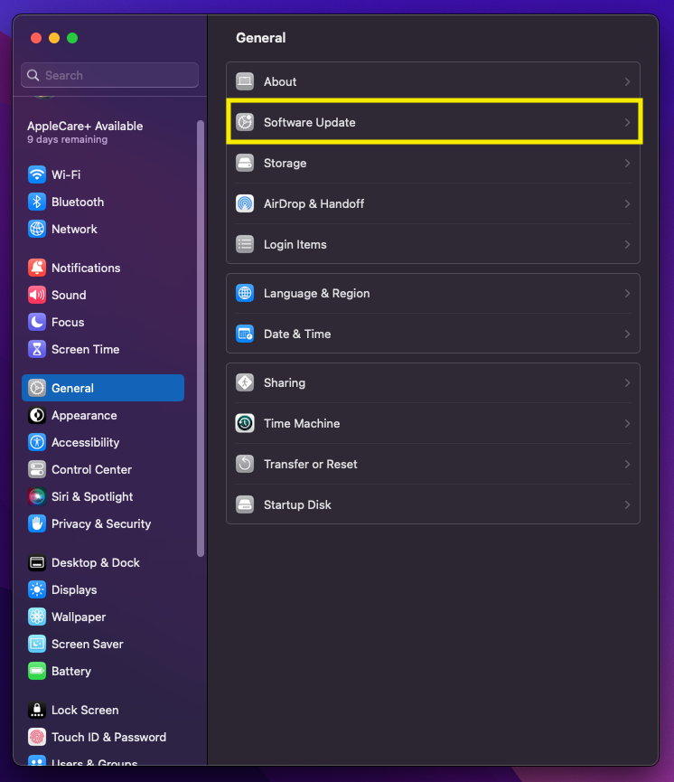Image resolution: width=674 pixels, height=782 pixels.
Task: Click the red close window button
Action: click(36, 38)
